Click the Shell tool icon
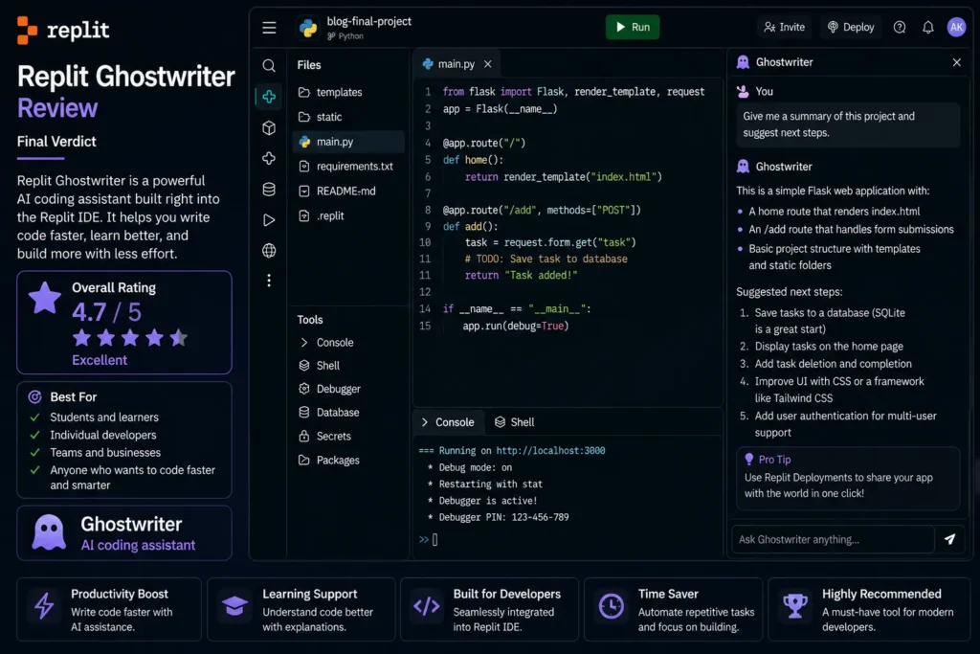980x654 pixels. point(304,366)
